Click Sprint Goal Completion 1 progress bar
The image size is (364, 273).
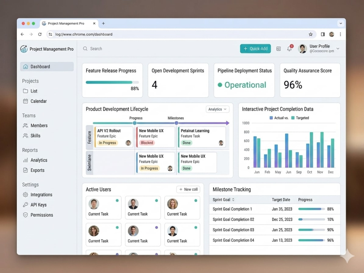312,209
